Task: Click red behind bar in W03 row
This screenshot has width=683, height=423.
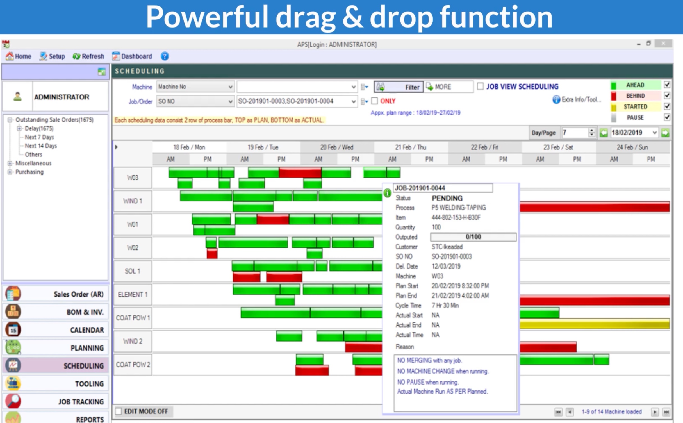Action: pyautogui.click(x=300, y=172)
